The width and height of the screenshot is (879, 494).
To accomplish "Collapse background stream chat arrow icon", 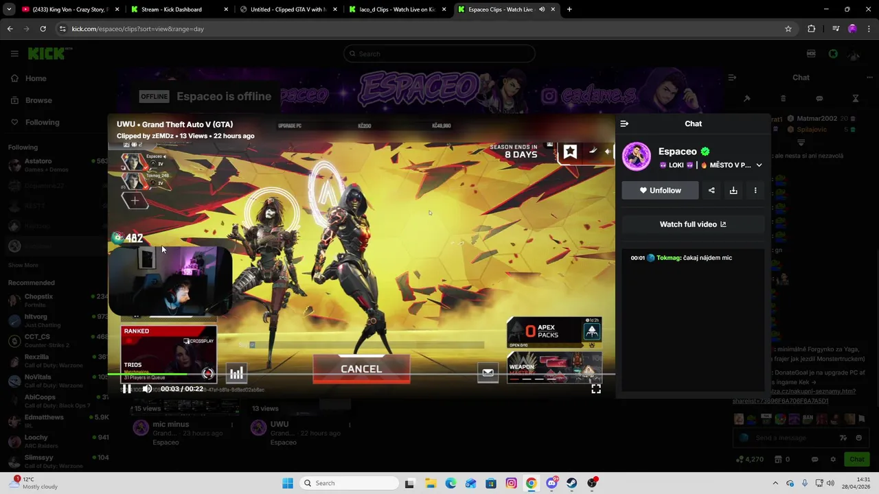I will 732,78.
